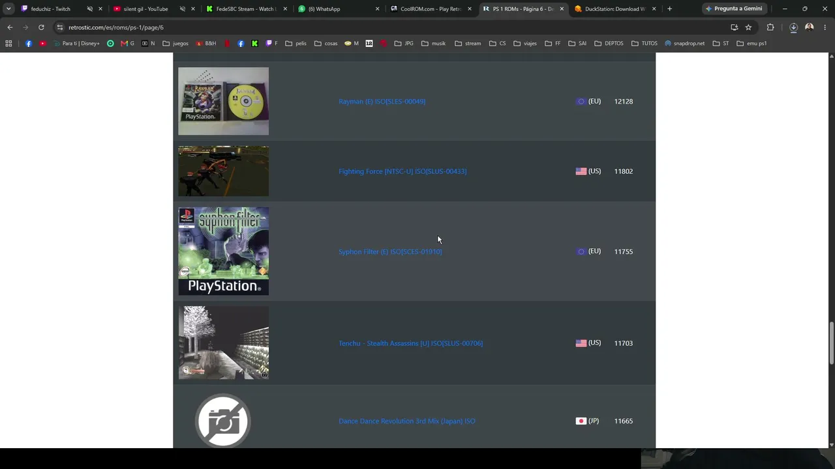The image size is (835, 469).
Task: Reload the retrostic page
Action: click(41, 27)
